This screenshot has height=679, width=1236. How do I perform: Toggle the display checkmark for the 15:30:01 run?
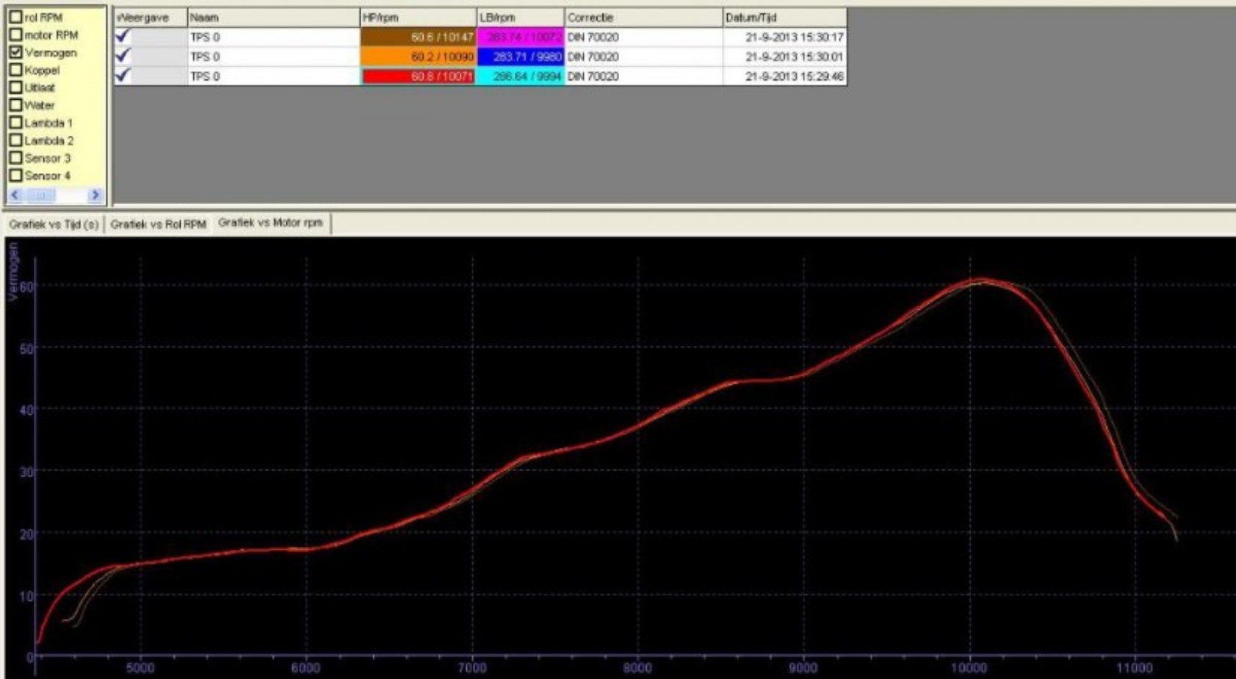coord(123,56)
